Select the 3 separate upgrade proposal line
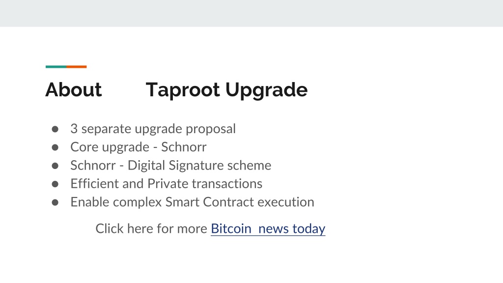Image resolution: width=503 pixels, height=283 pixels. tap(153, 129)
